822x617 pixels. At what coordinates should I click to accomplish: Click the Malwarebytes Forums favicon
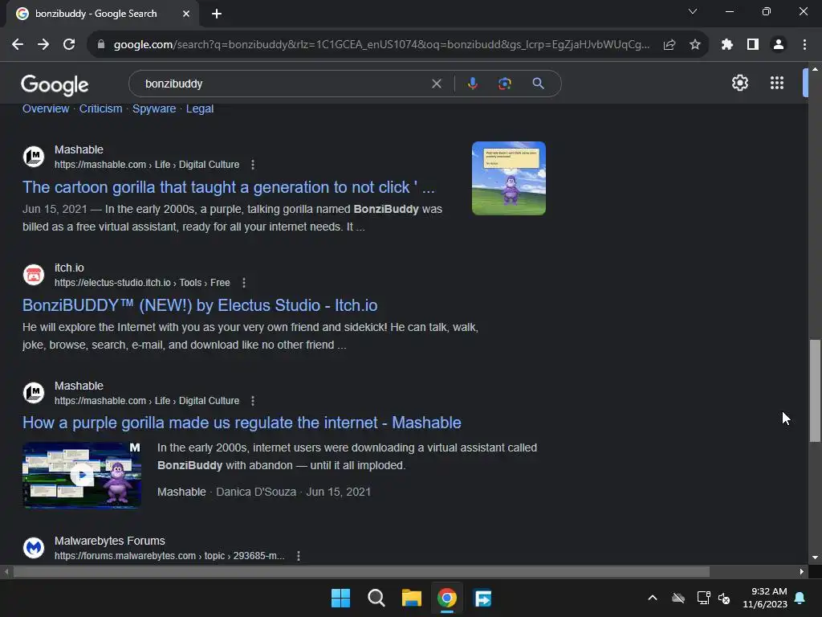[x=34, y=548]
